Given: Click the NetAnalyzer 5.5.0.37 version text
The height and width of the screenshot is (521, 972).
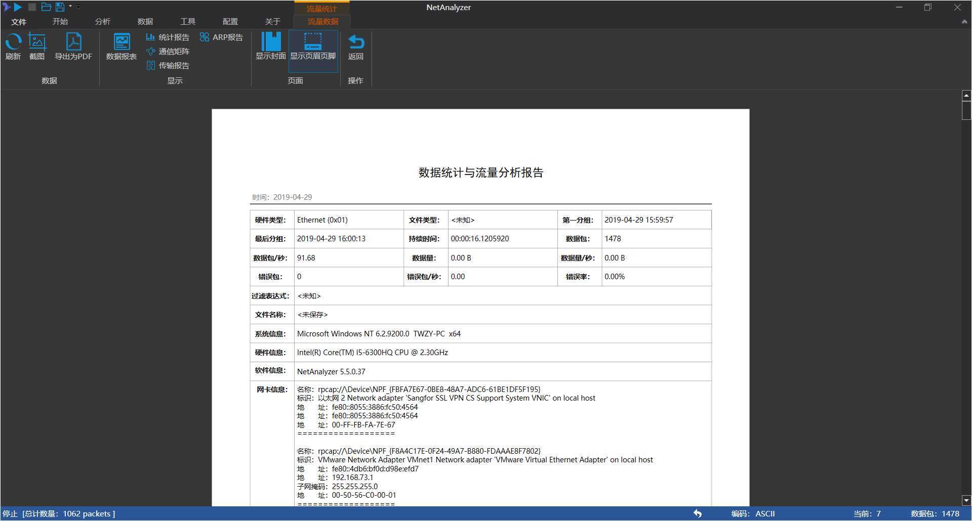Looking at the screenshot, I should tap(331, 371).
